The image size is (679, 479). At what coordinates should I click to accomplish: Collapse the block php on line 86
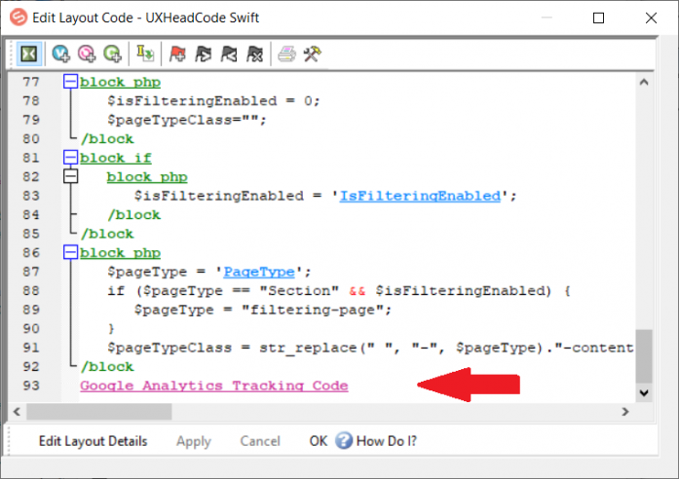coord(70,252)
